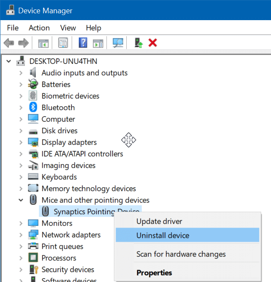271x282 pixels.
Task: Click the Synaptics Pointing Device mouse icon
Action: tap(45, 211)
